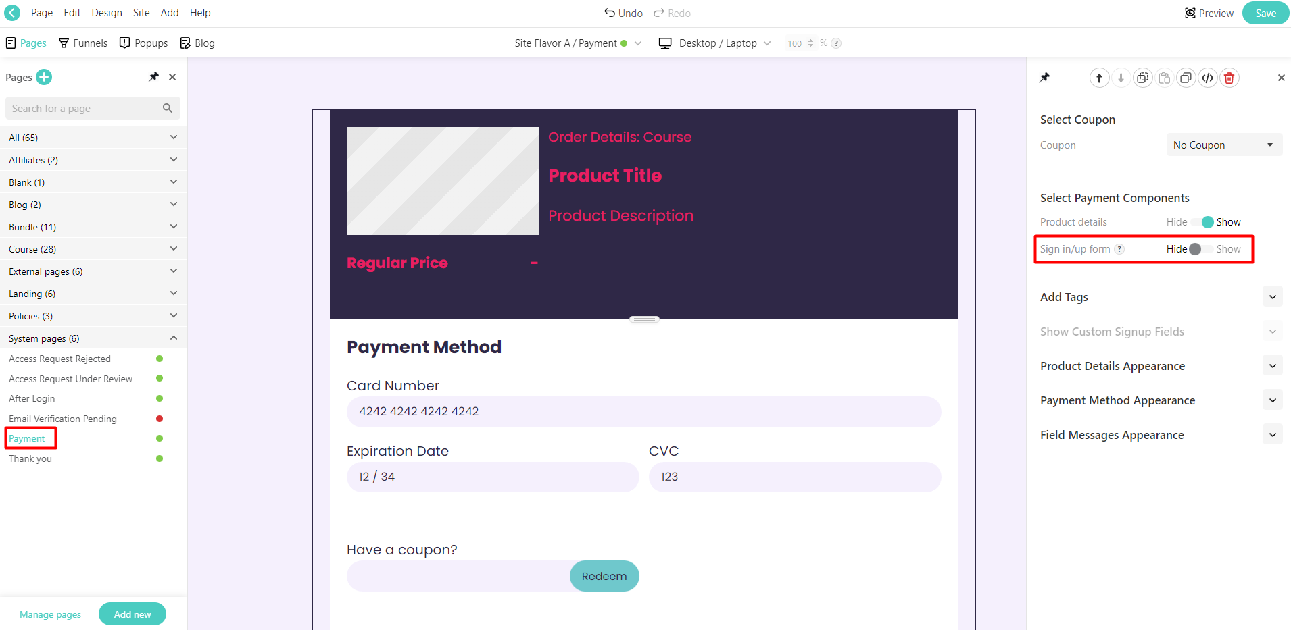Open the Design menu

point(107,12)
